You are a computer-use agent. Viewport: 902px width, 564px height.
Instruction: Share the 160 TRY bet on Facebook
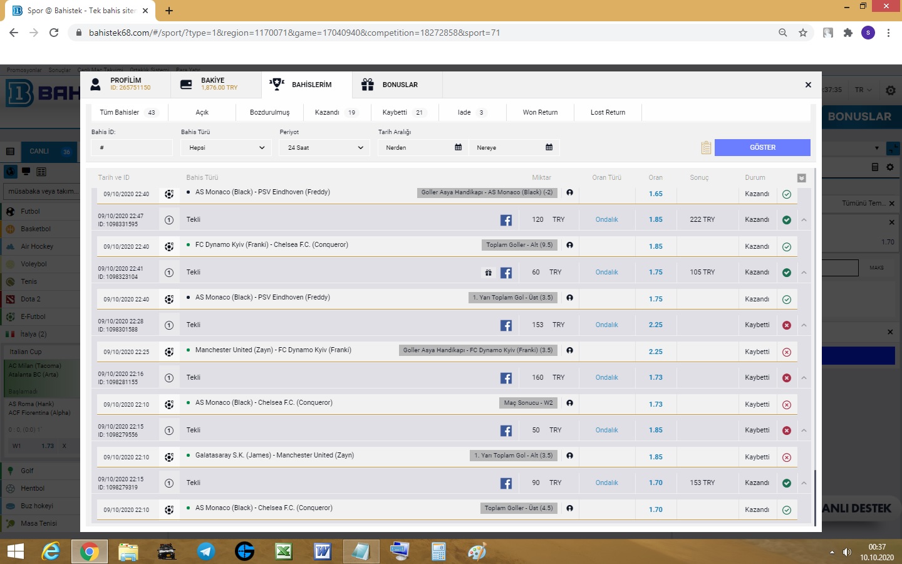pos(506,378)
